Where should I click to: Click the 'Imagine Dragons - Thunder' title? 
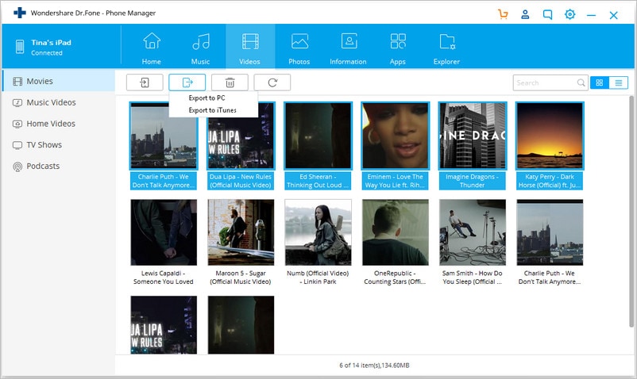(x=472, y=181)
